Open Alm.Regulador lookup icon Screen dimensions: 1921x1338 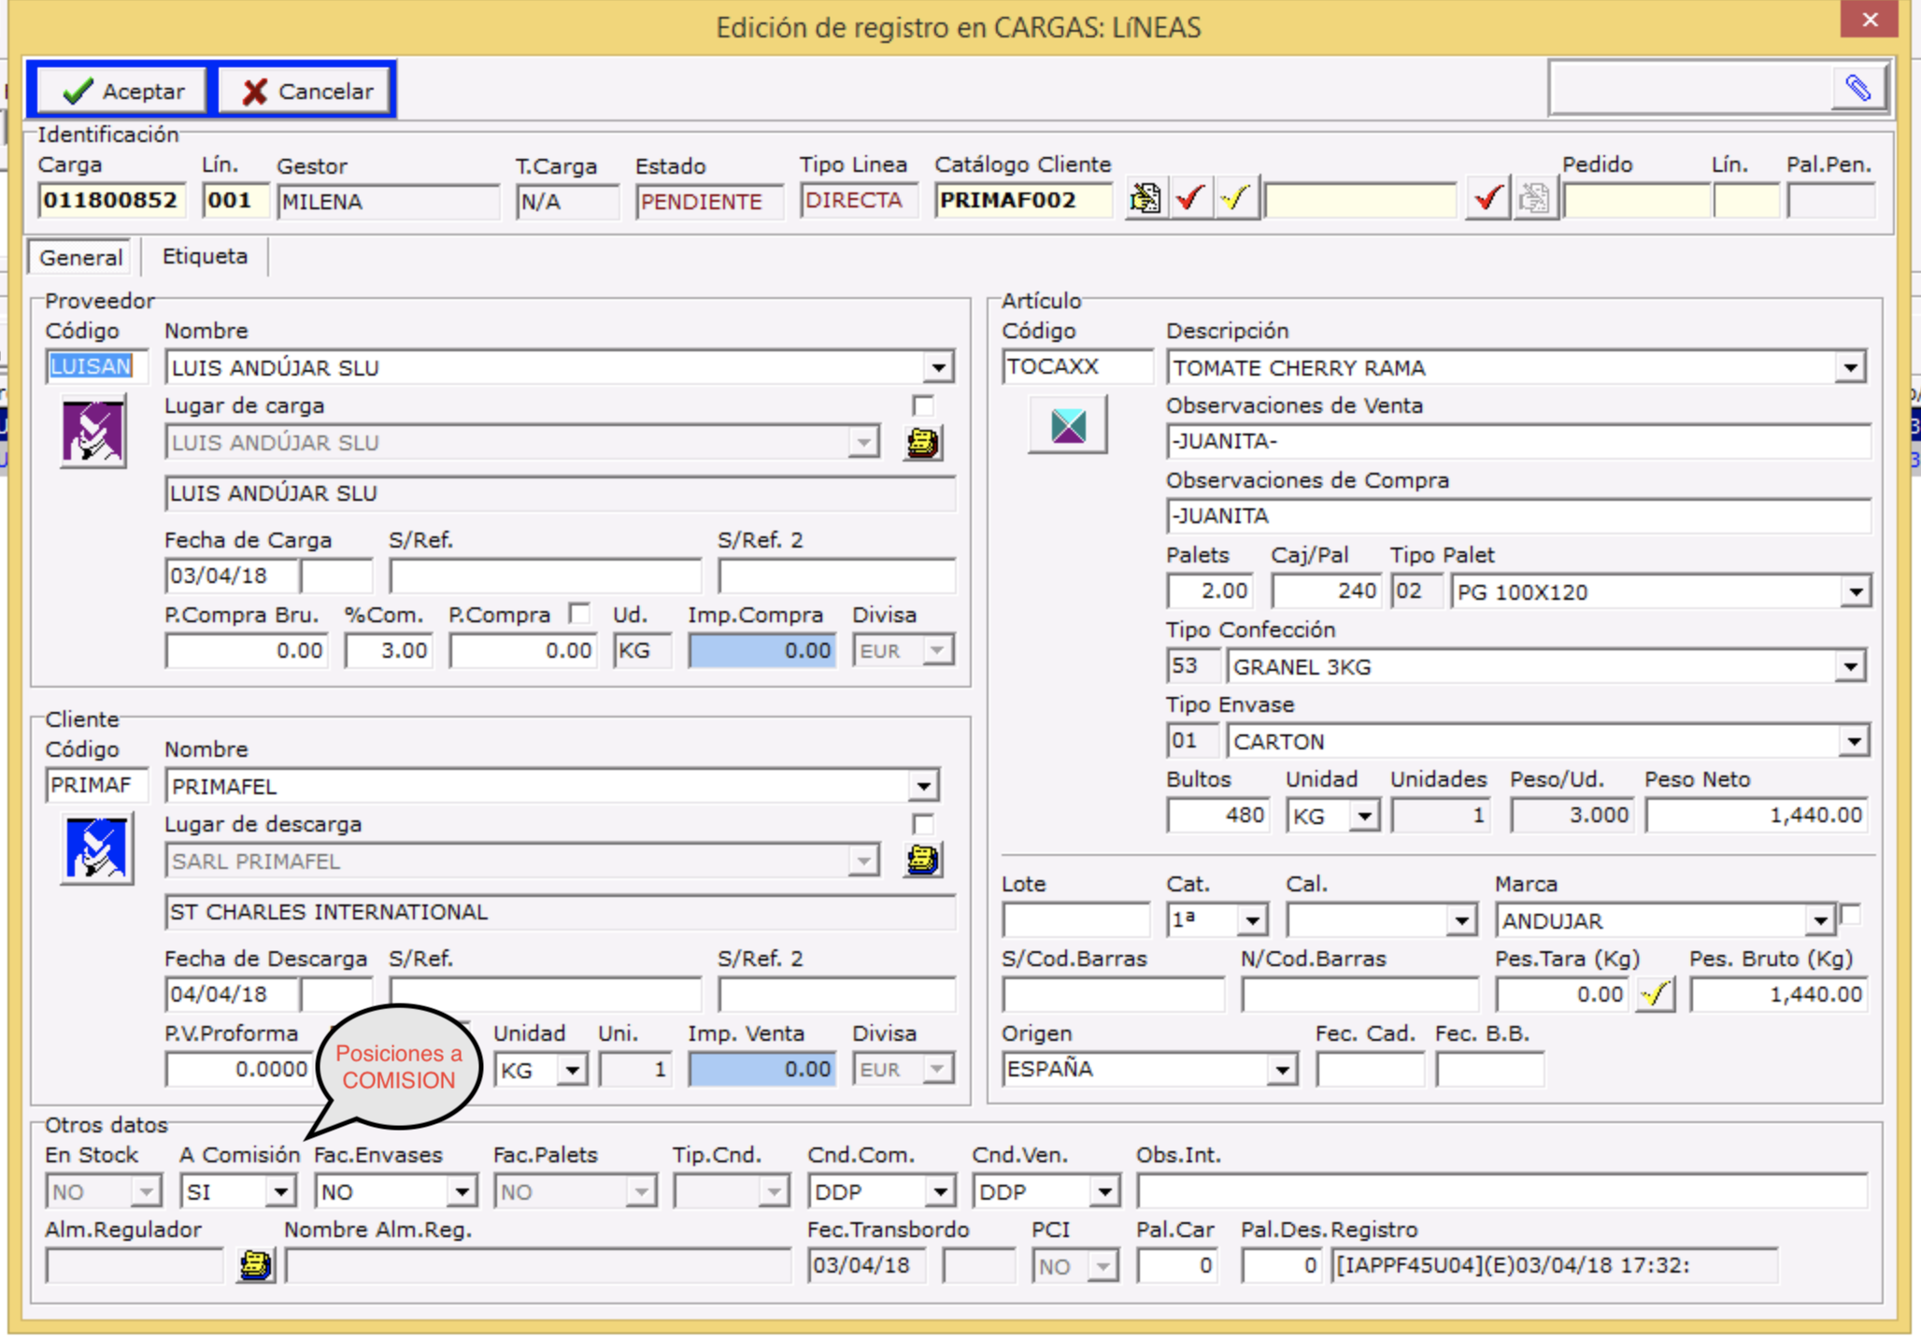point(255,1265)
